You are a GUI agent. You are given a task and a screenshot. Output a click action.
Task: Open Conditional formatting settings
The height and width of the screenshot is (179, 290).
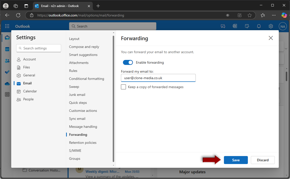[87, 79]
